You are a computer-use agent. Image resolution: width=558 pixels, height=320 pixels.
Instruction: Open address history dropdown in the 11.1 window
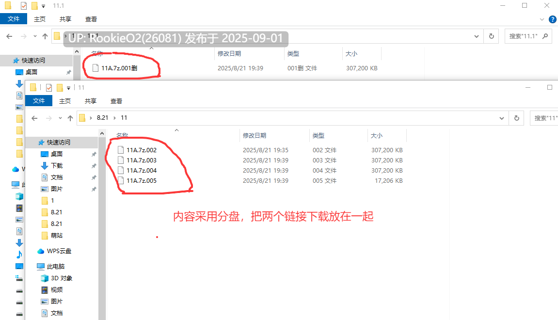click(477, 36)
